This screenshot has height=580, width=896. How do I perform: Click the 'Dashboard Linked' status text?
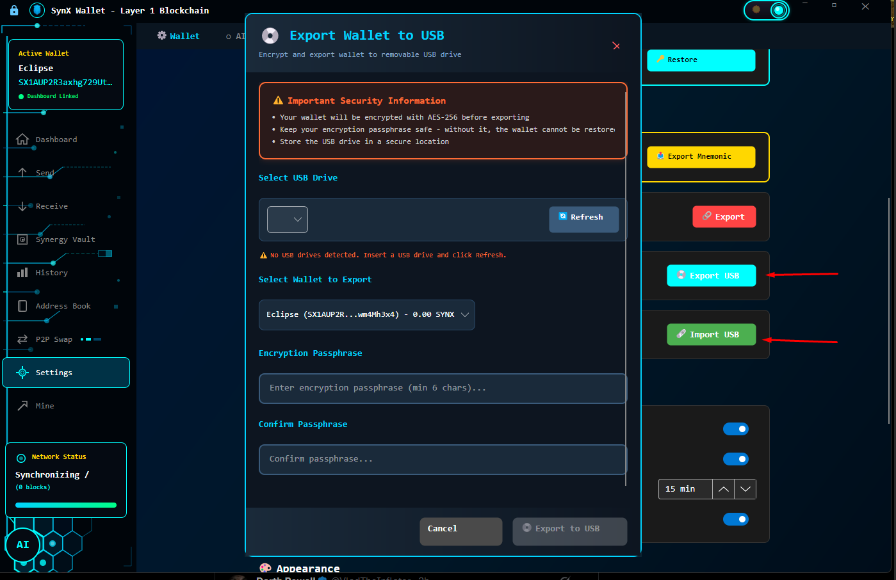[53, 97]
